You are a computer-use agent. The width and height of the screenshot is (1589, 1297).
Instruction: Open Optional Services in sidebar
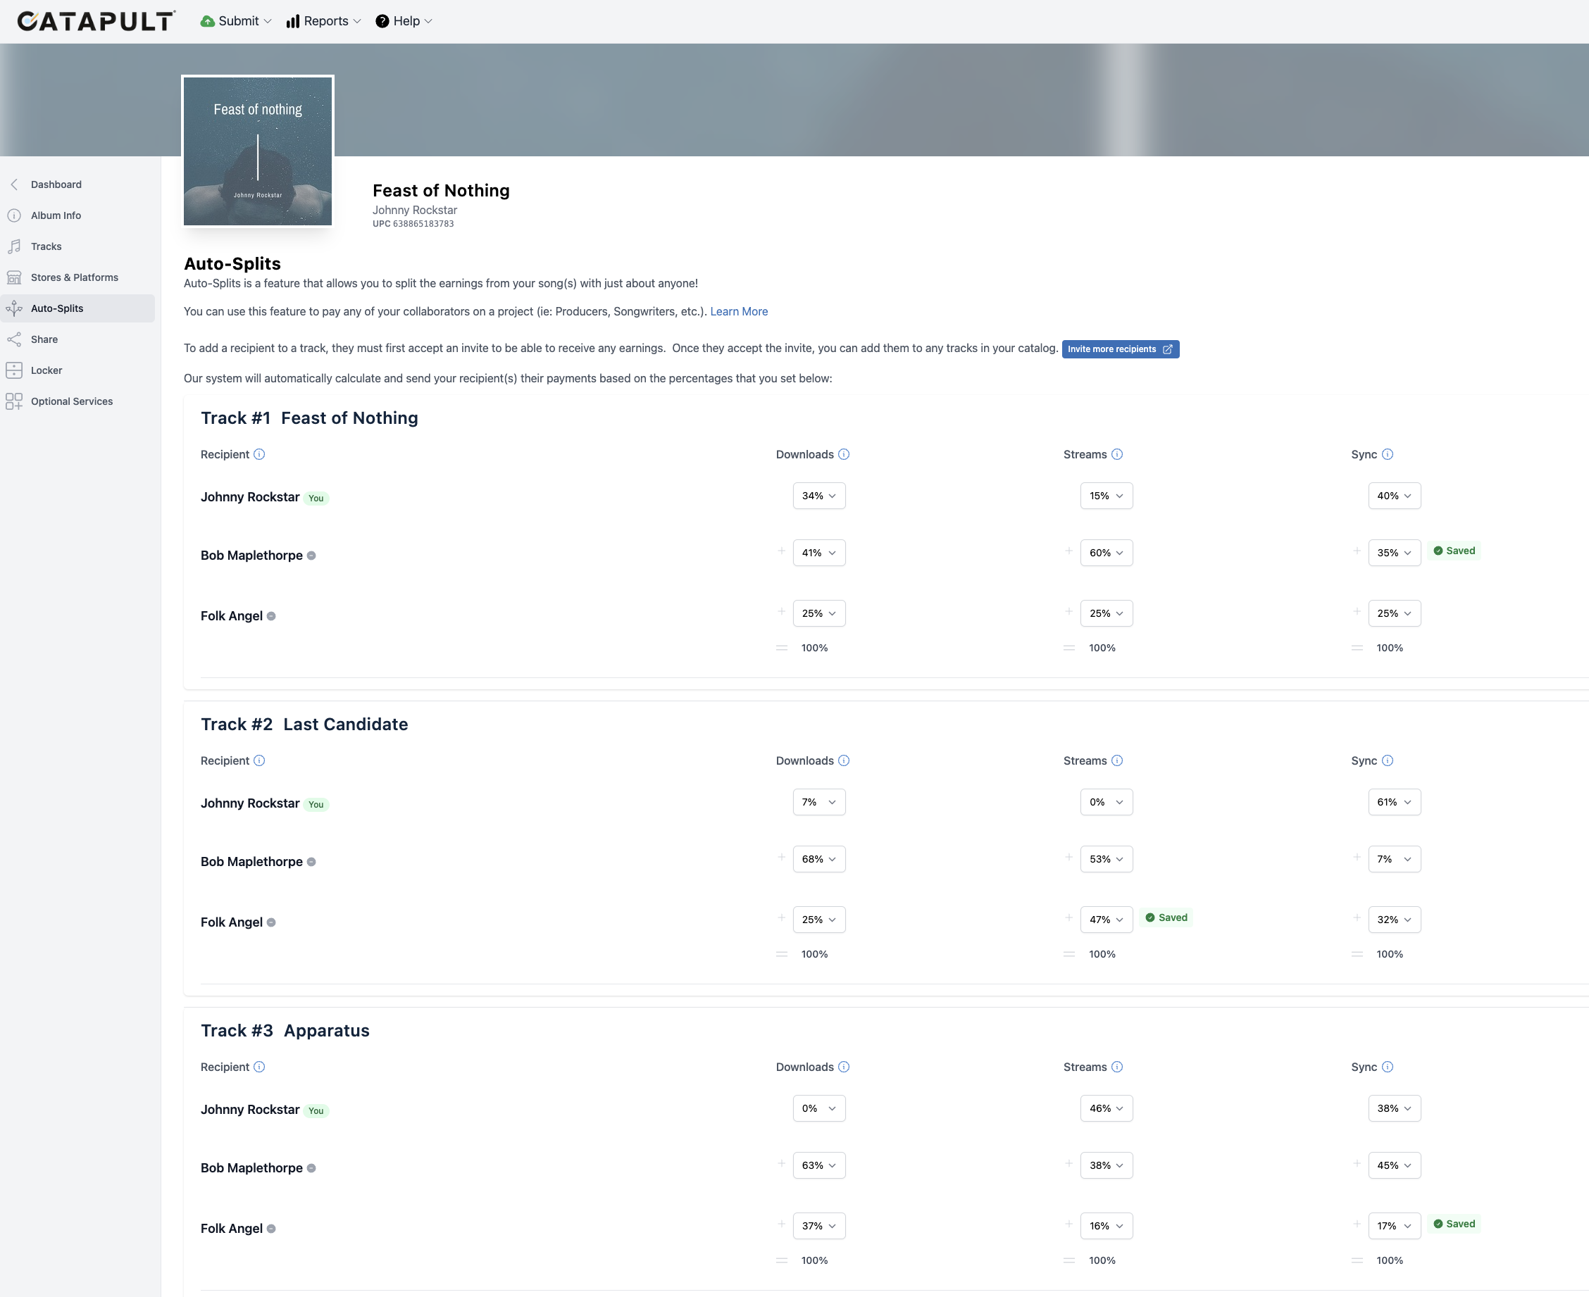click(x=77, y=401)
